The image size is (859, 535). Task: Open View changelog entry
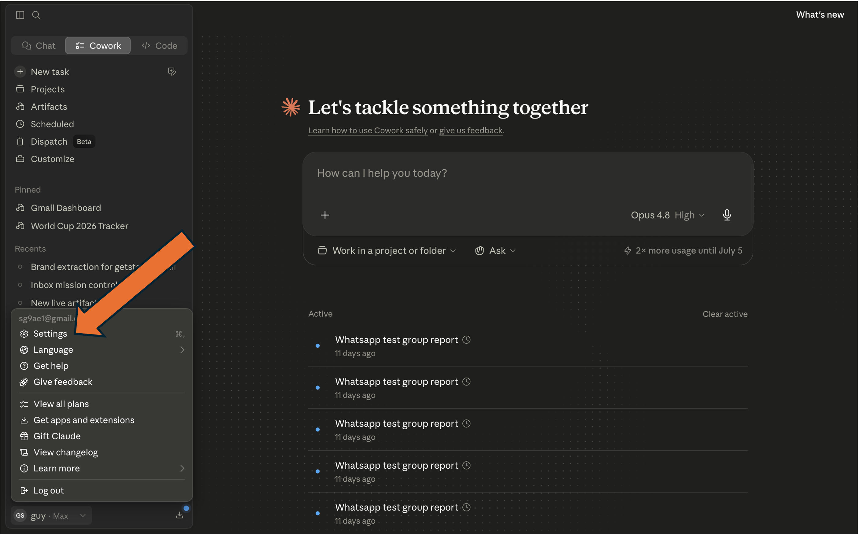tap(102, 452)
